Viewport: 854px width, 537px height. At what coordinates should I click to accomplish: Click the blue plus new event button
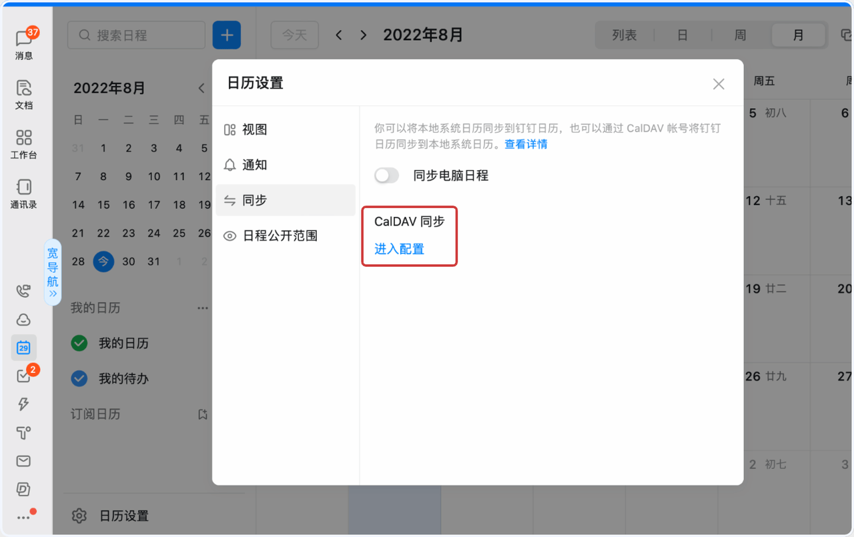pyautogui.click(x=227, y=35)
